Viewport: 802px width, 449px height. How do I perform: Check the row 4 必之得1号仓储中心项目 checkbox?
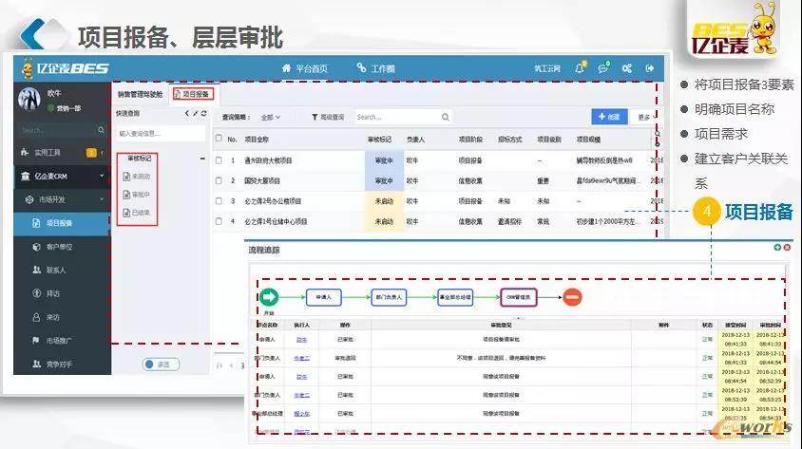[x=219, y=221]
